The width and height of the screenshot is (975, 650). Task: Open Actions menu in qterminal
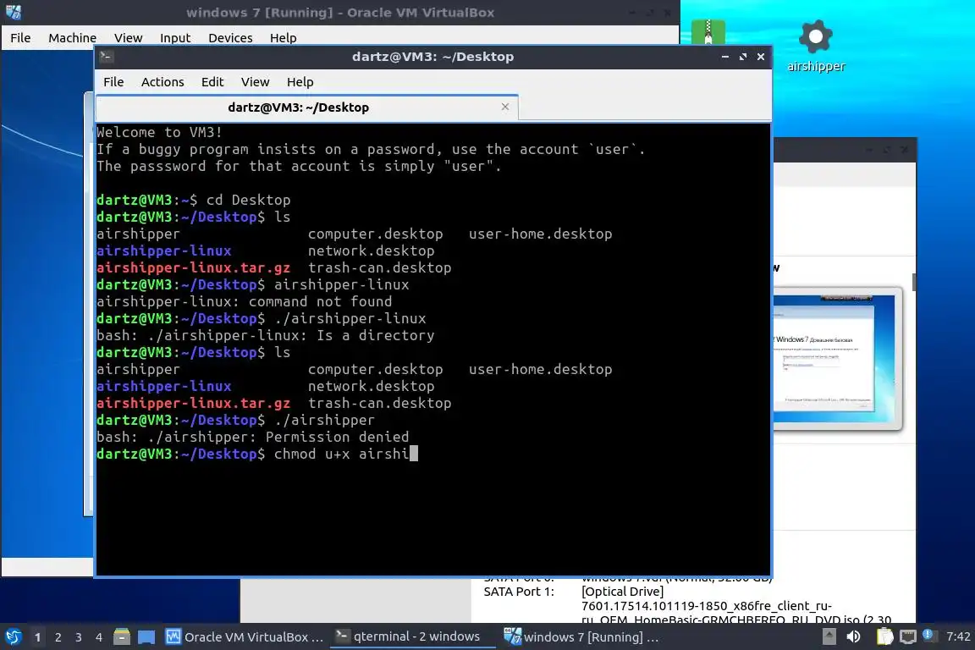pyautogui.click(x=162, y=82)
